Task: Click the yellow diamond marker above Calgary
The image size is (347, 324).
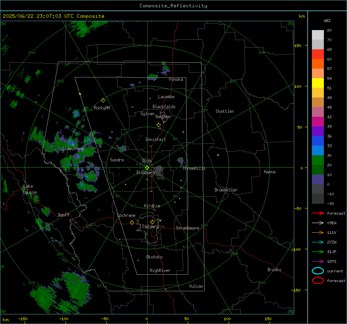Action: click(x=152, y=222)
